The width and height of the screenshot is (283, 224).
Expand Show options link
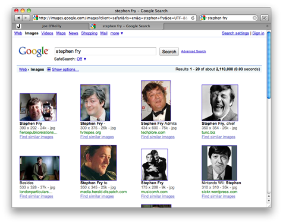pos(65,70)
